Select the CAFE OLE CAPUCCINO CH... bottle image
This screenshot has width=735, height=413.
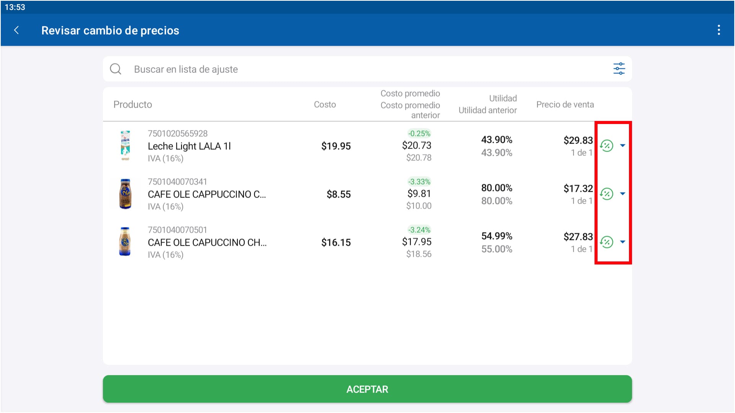[125, 242]
